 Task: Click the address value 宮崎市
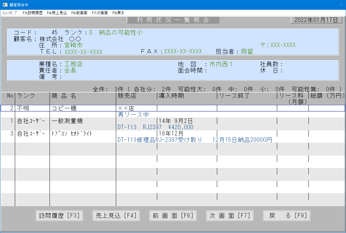point(74,45)
